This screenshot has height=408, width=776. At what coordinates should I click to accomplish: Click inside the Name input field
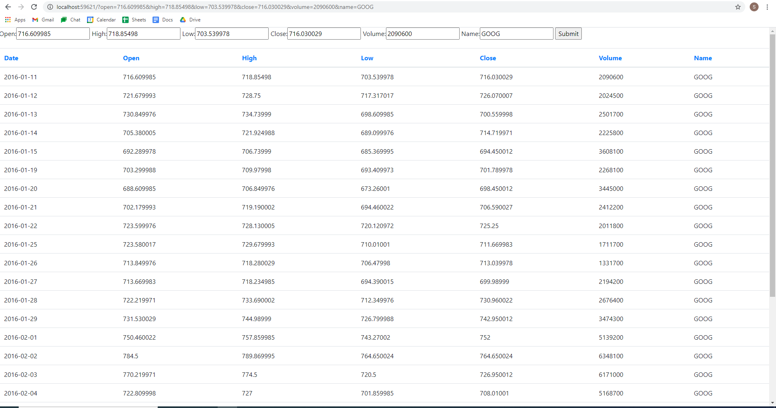[x=516, y=34]
